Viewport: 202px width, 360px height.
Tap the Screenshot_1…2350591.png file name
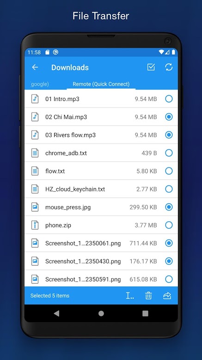(x=83, y=279)
